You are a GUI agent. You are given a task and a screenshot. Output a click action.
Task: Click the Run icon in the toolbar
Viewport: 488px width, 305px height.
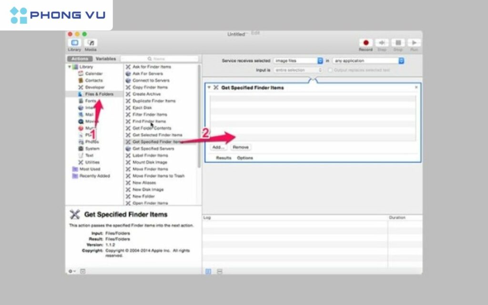click(x=415, y=42)
